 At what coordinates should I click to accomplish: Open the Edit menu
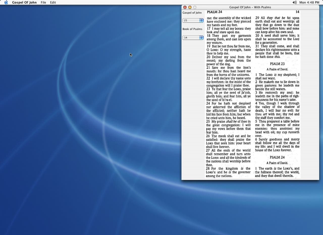point(53,2)
